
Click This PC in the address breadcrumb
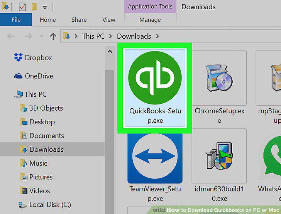coord(93,36)
